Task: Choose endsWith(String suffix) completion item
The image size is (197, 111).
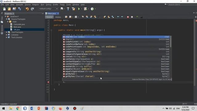Action: click(116, 67)
